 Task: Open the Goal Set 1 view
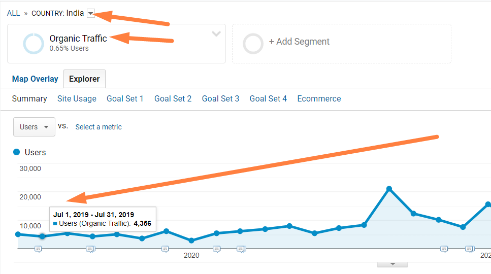coord(125,98)
